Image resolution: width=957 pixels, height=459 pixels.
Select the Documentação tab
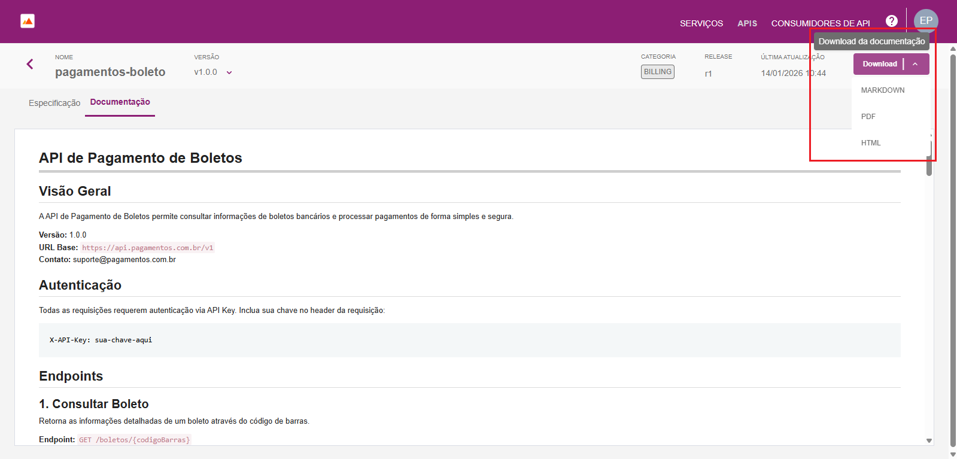click(x=120, y=102)
